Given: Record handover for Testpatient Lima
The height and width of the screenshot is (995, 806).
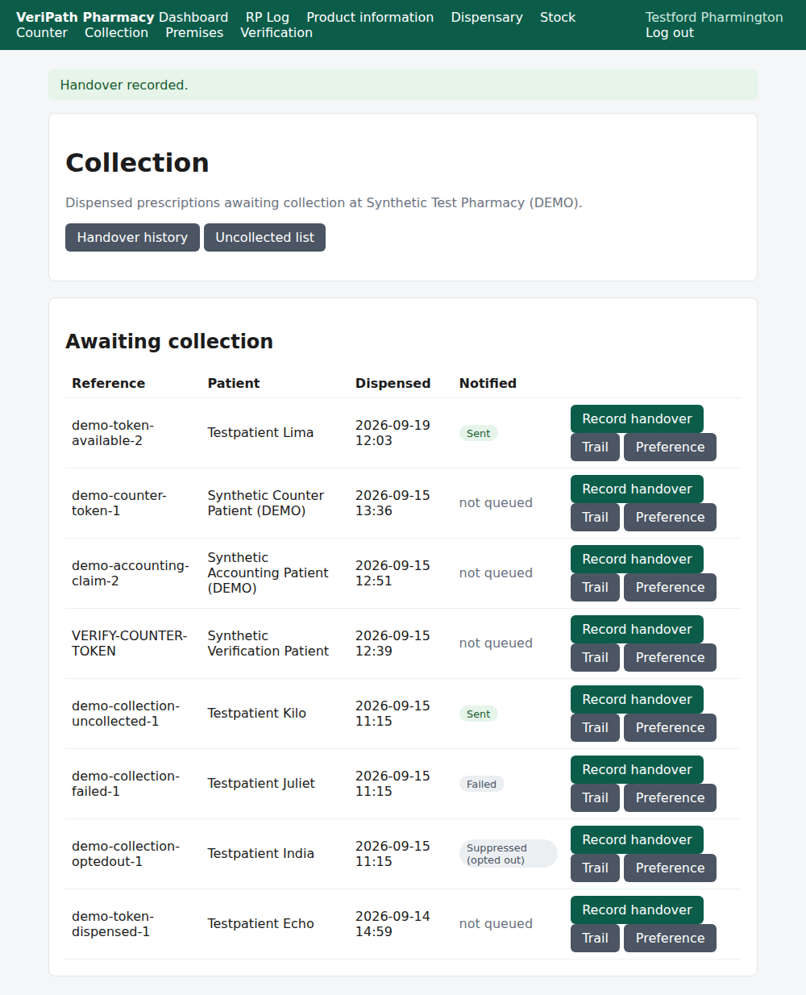Looking at the screenshot, I should point(637,418).
